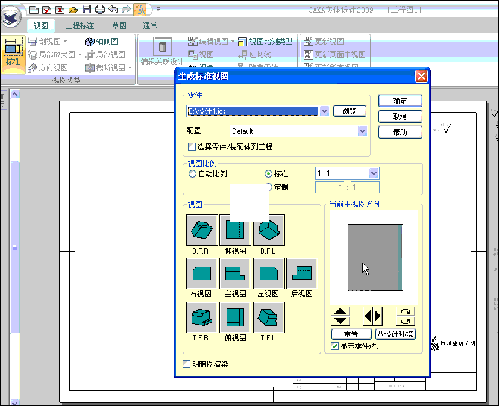This screenshot has height=406, width=499.
Task: Click the 浏览 browse button
Action: (x=350, y=111)
